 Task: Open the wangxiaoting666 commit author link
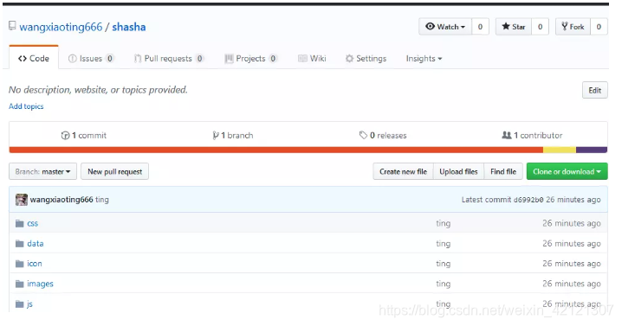tap(62, 200)
